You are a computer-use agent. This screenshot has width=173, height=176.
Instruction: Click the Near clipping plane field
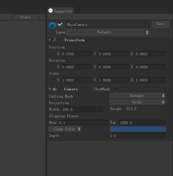pyautogui.click(x=83, y=123)
